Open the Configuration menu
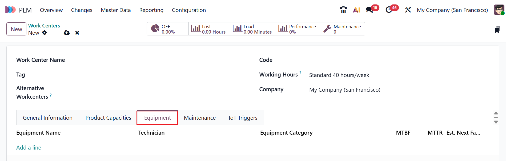Image resolution: width=506 pixels, height=161 pixels. [189, 10]
